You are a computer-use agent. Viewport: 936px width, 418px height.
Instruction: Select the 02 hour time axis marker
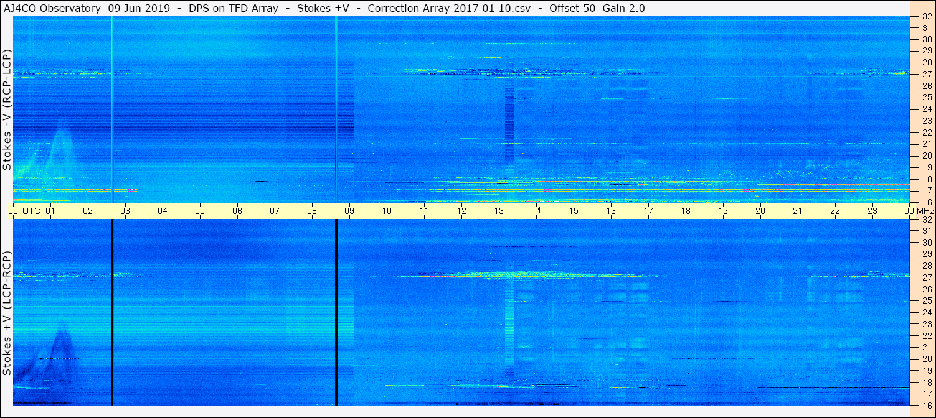pos(88,211)
